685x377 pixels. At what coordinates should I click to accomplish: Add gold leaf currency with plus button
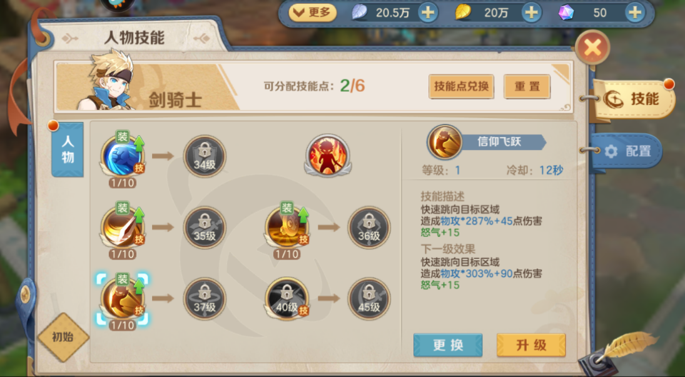point(531,13)
